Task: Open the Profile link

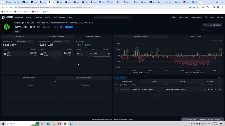Action: pos(173,17)
